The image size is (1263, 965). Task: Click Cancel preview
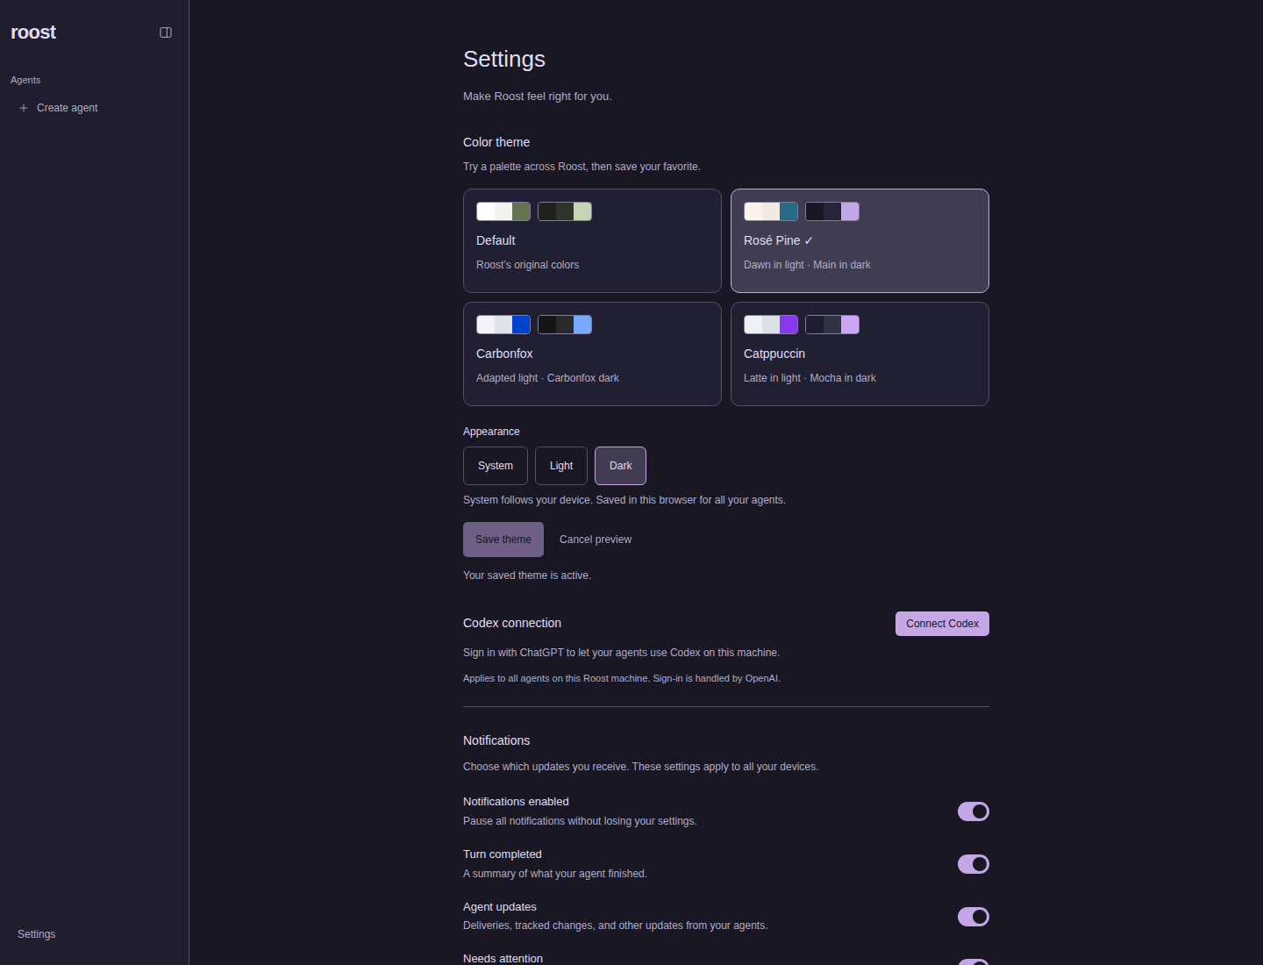point(596,540)
